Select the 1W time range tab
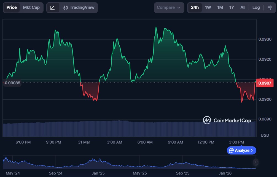This screenshot has height=177, width=277. [208, 7]
